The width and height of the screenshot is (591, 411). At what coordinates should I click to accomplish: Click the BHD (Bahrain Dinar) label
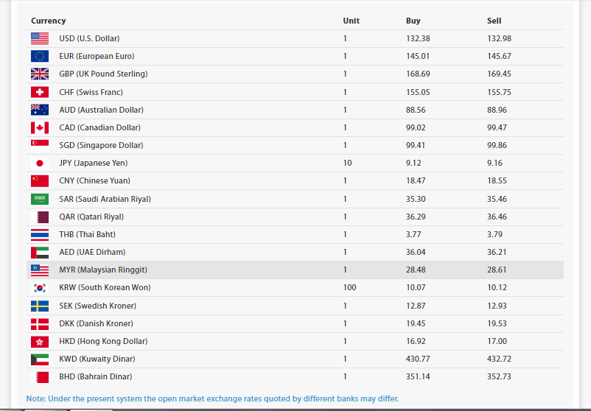tap(95, 376)
